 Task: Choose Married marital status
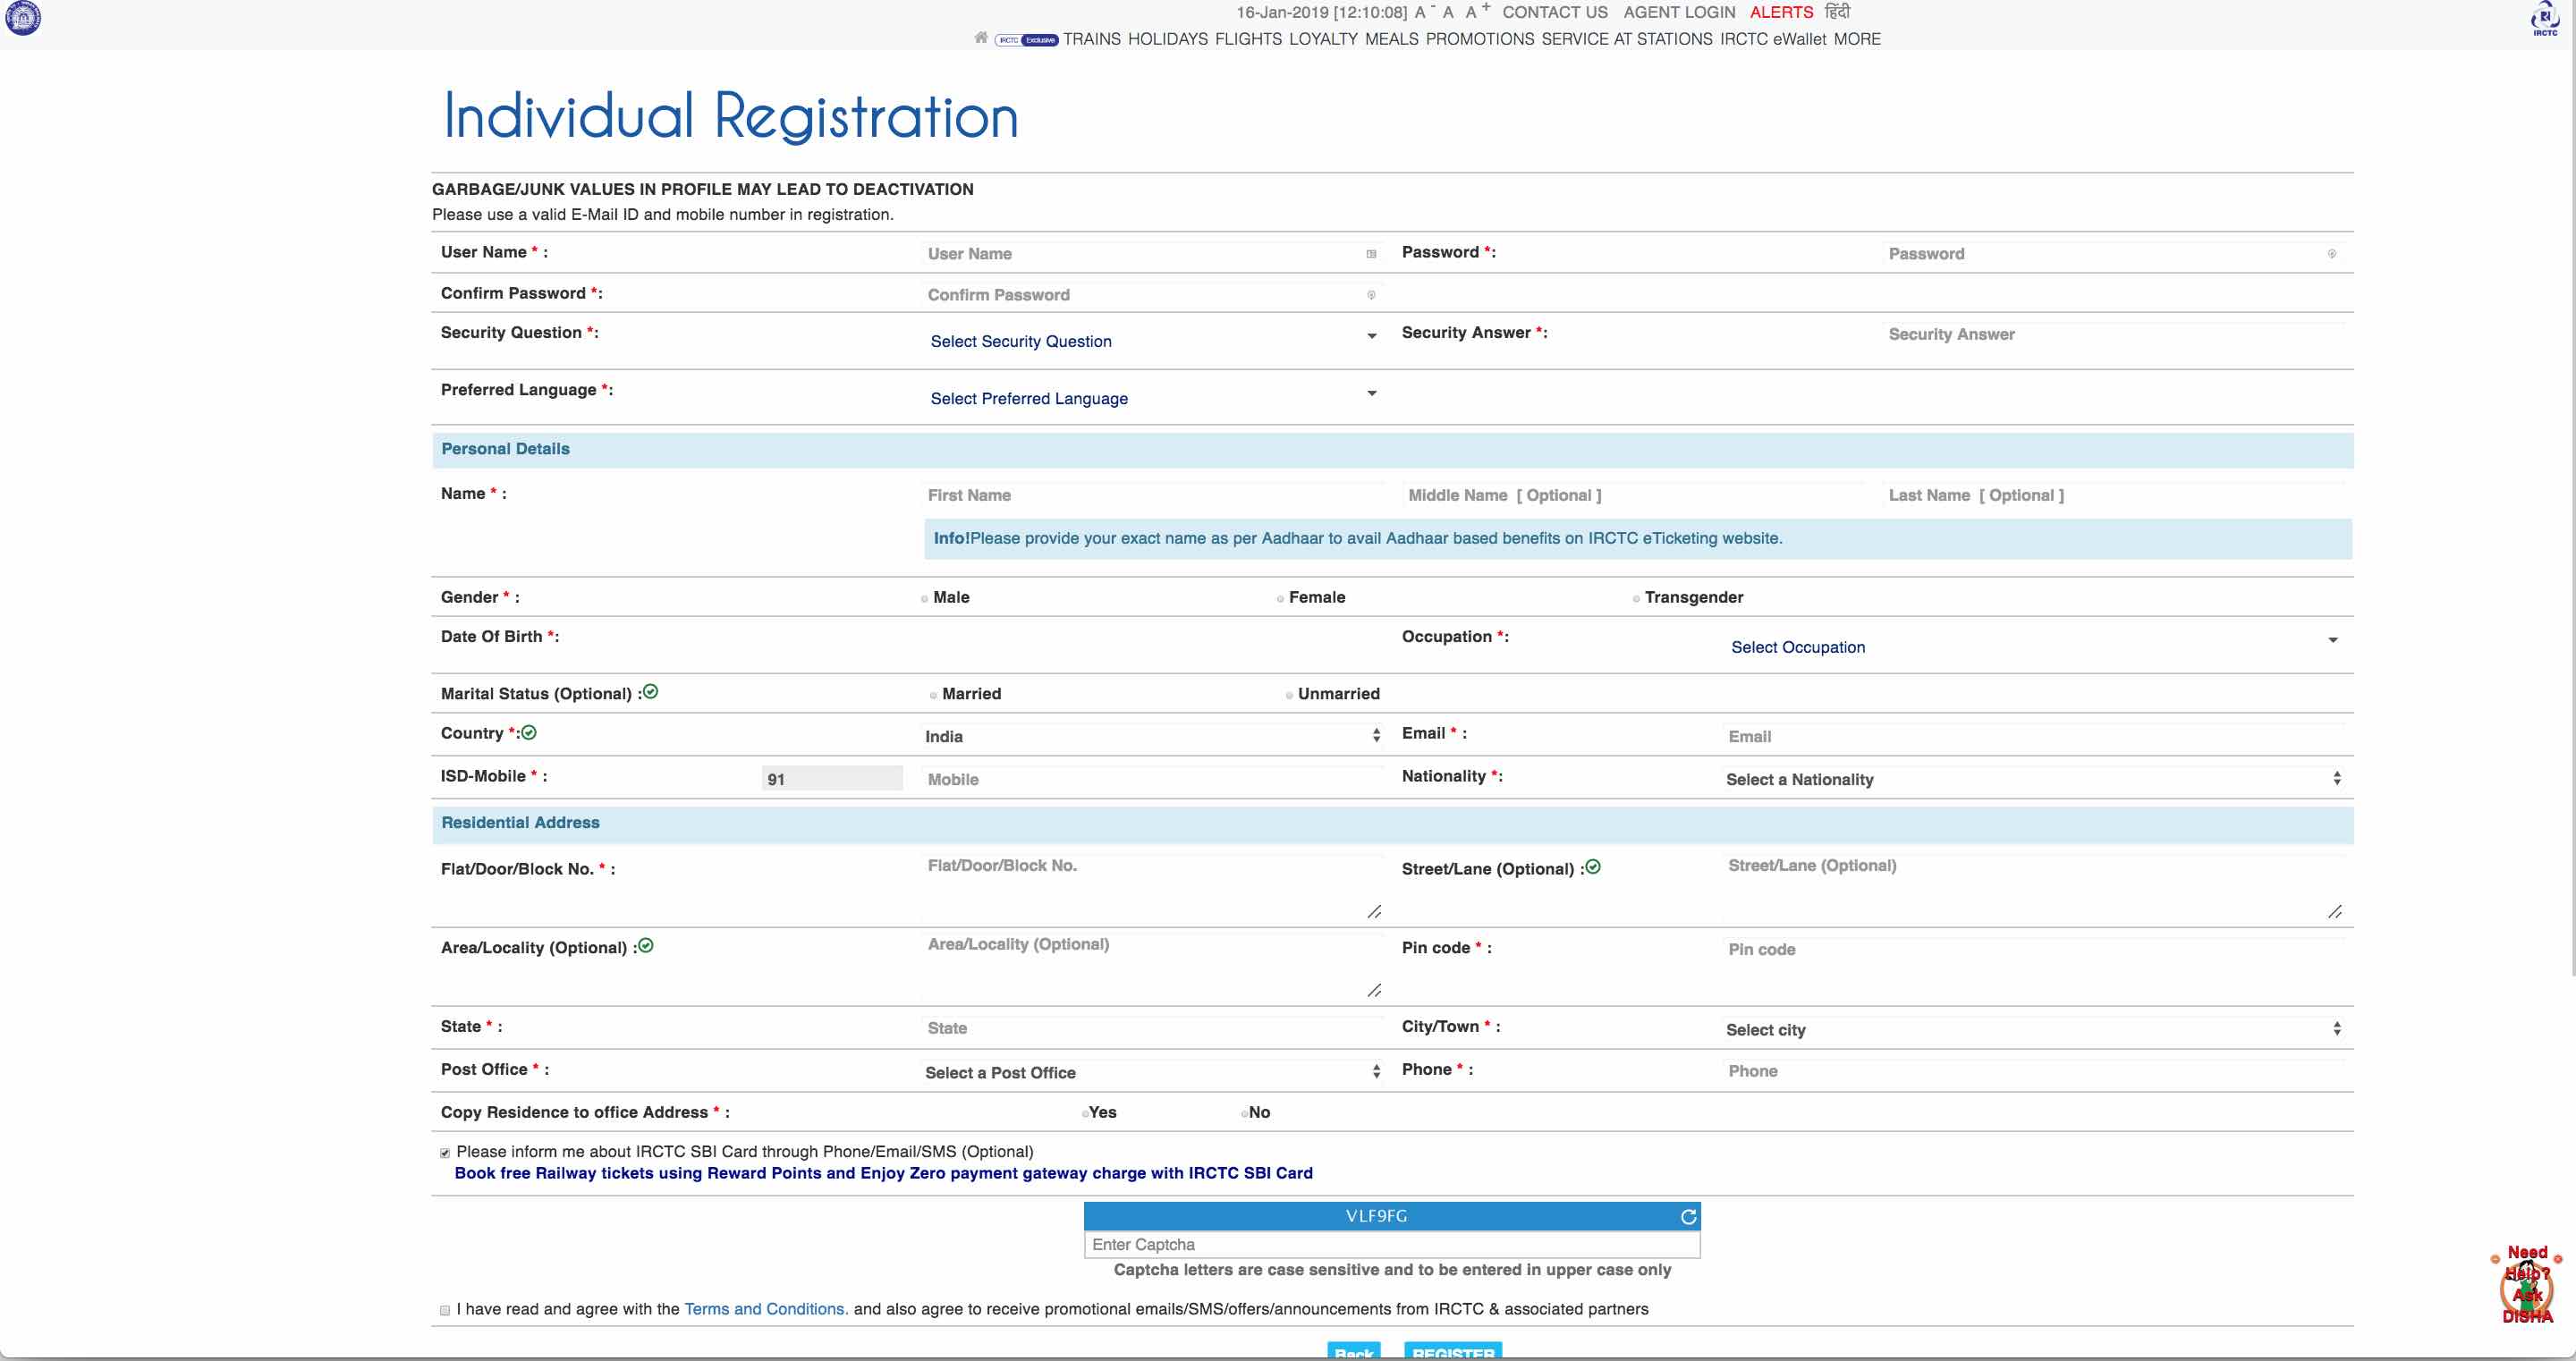(933, 695)
